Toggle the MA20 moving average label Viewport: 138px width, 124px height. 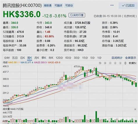(x=40, y=63)
